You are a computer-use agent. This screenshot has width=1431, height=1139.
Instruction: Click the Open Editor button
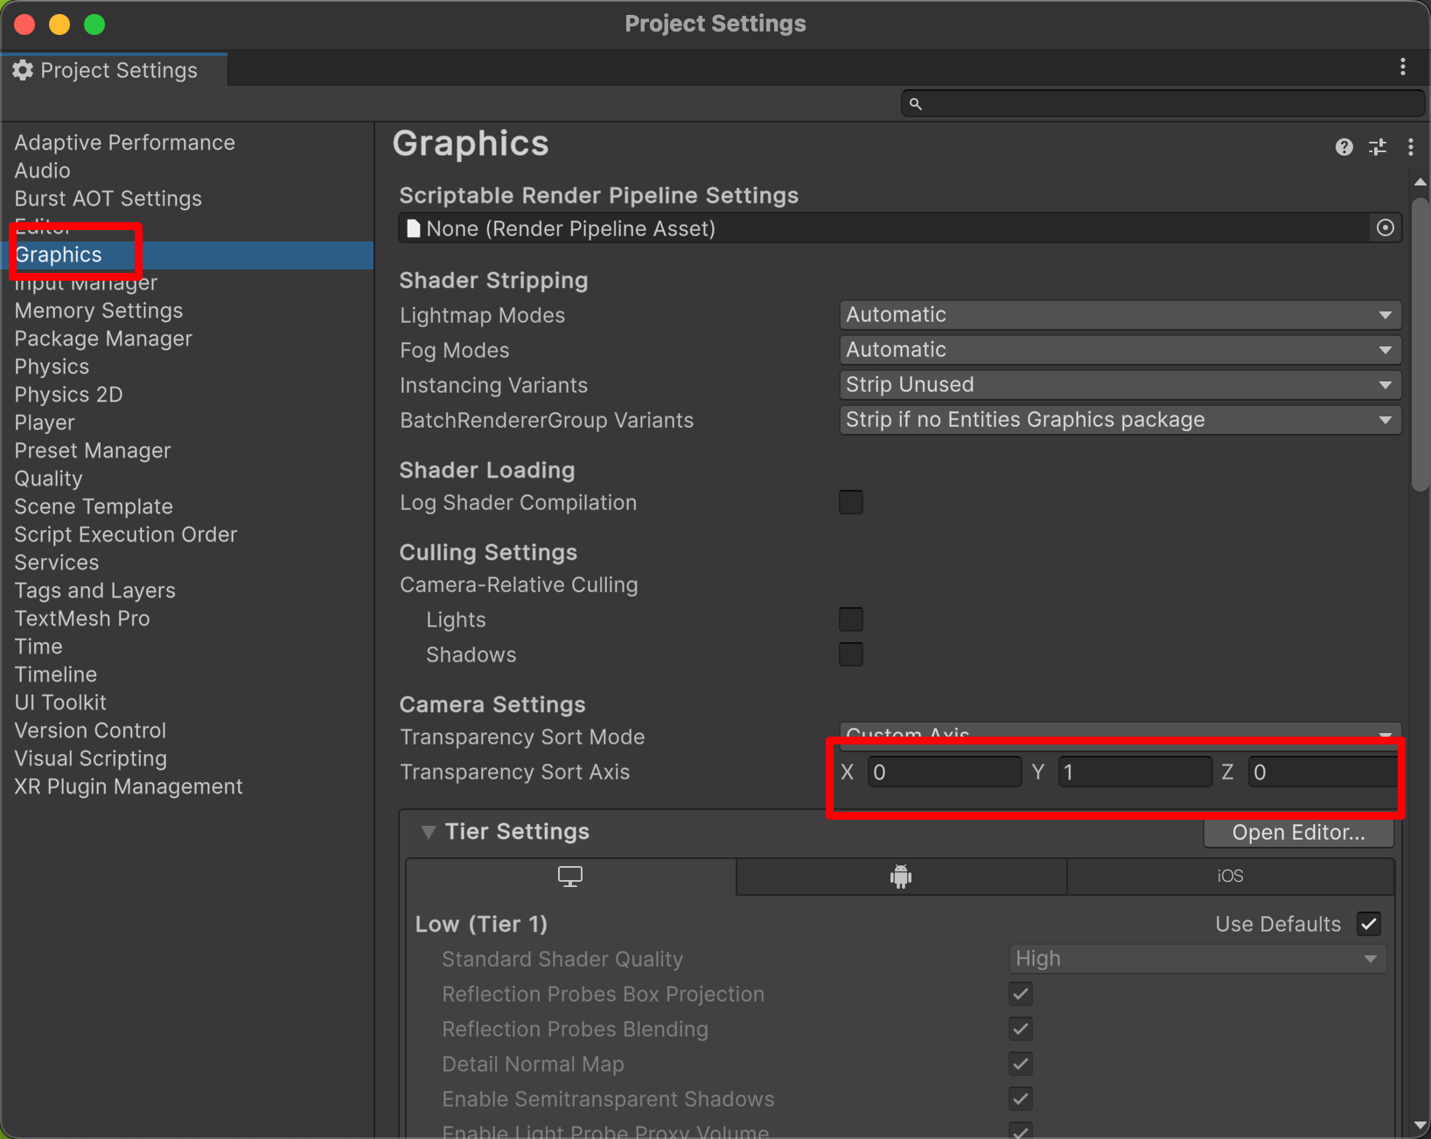1298,832
